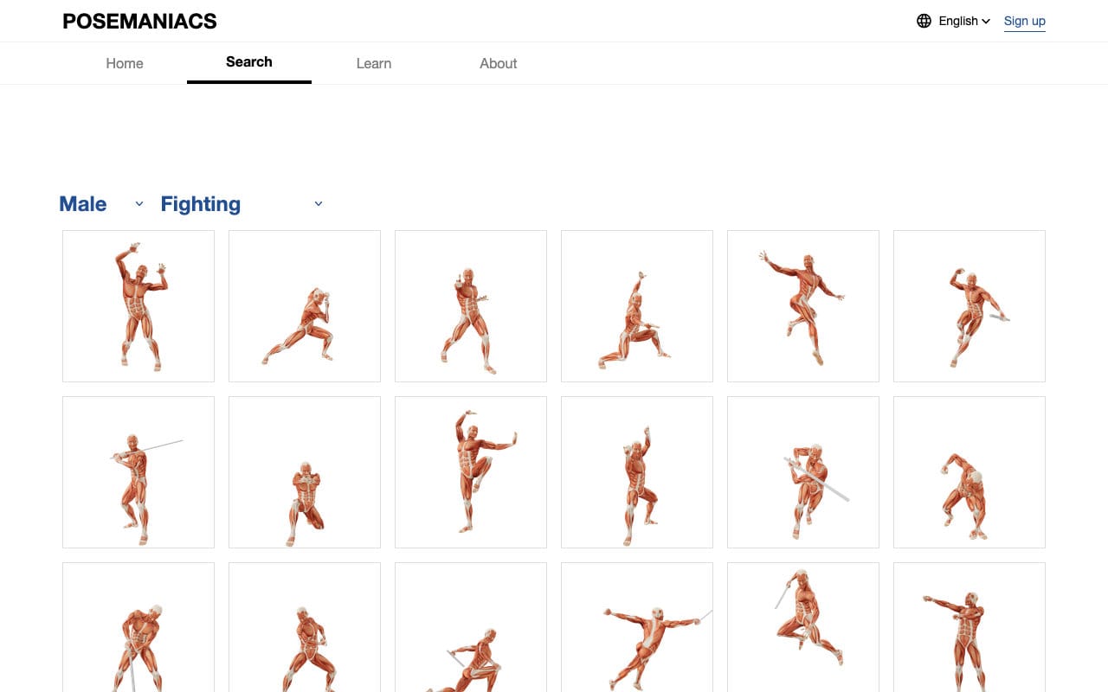Image resolution: width=1108 pixels, height=692 pixels.
Task: Click the POSEMANIACS logo
Action: [138, 21]
